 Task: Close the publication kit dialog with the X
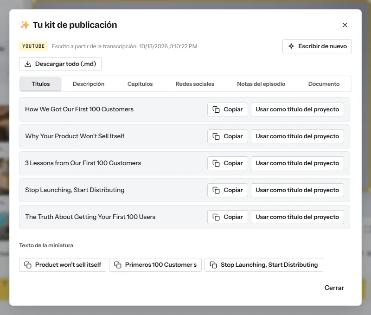(x=345, y=25)
